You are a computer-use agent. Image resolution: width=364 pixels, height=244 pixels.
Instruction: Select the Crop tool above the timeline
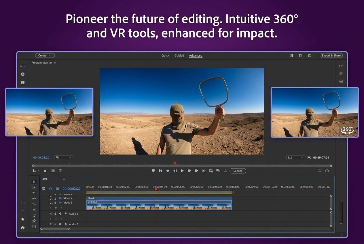coord(34,171)
